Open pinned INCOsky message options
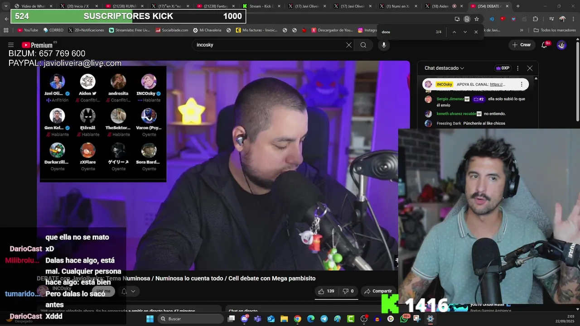Image resolution: width=580 pixels, height=326 pixels. tap(522, 84)
